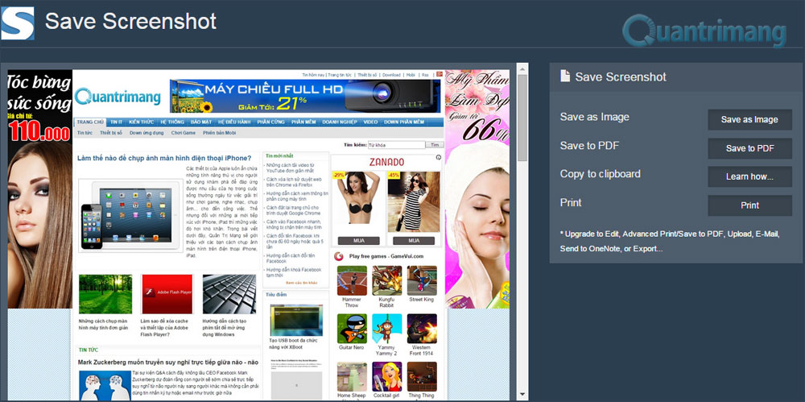The width and height of the screenshot is (805, 402).
Task: Open the KIẾN THỨC navigation tab
Action: tap(141, 122)
